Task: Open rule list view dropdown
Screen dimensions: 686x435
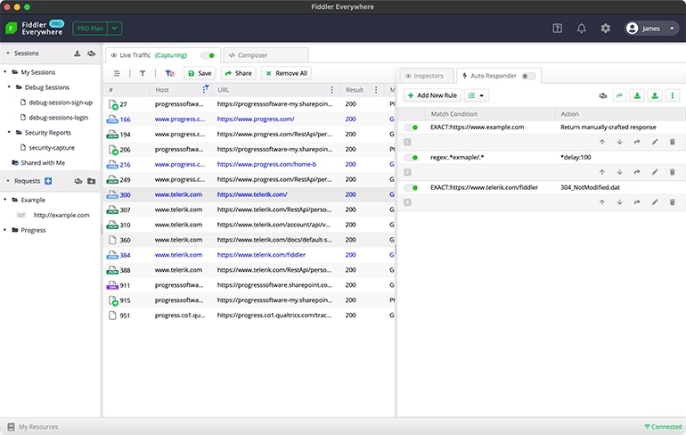Action: 477,95
